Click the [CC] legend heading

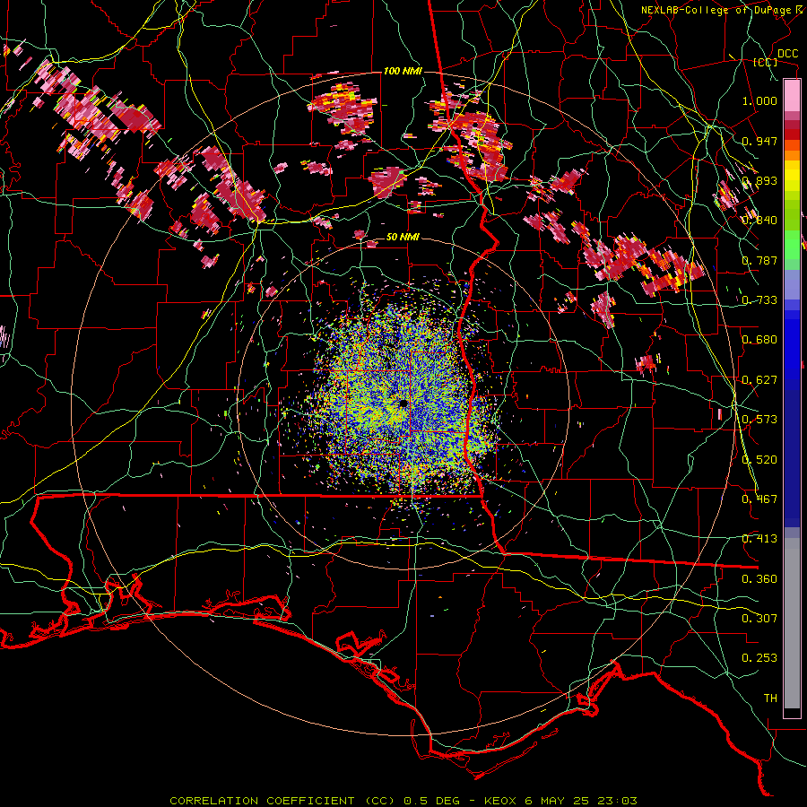(766, 62)
